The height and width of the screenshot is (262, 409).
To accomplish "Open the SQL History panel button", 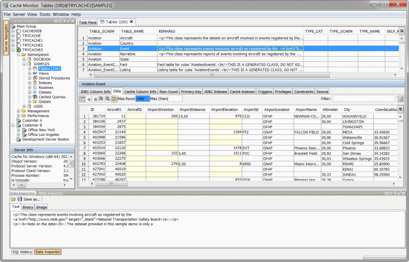I will [x=22, y=252].
